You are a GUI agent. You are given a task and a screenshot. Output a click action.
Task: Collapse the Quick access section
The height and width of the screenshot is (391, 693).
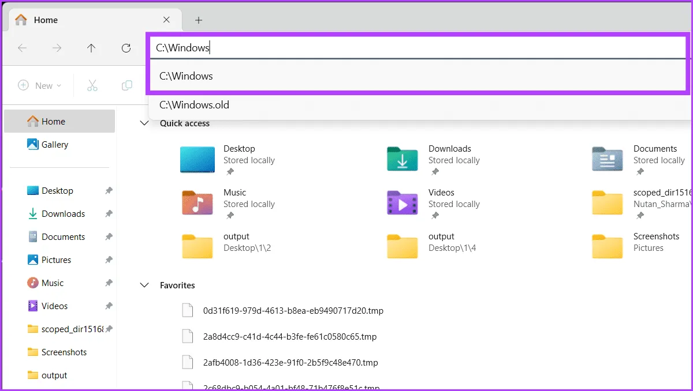tap(144, 123)
